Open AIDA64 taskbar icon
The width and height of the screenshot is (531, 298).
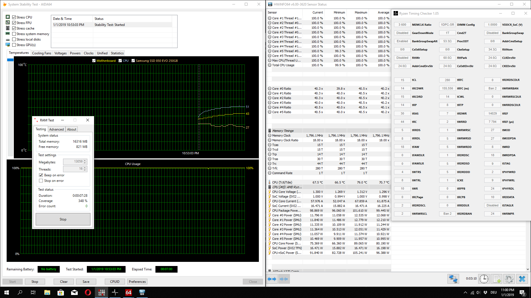(x=129, y=292)
